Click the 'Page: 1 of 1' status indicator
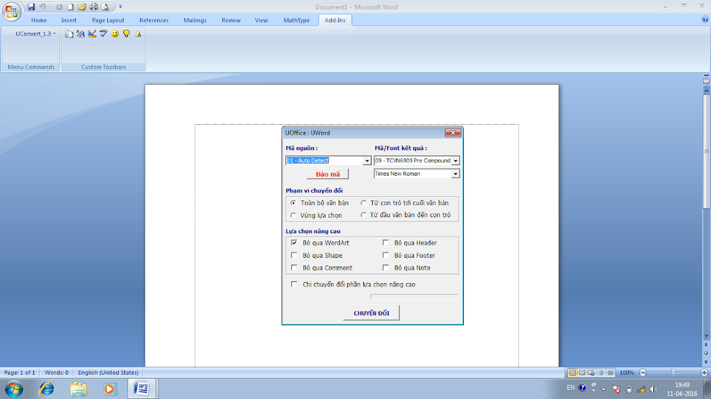The image size is (711, 399). click(x=19, y=372)
